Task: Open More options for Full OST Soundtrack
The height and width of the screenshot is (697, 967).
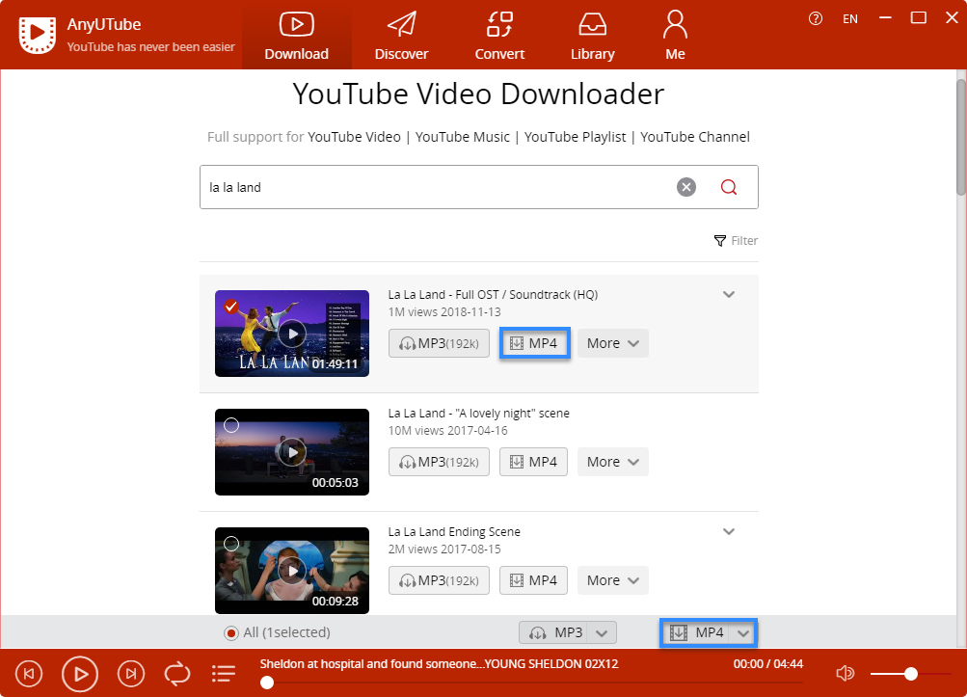Action: (612, 343)
